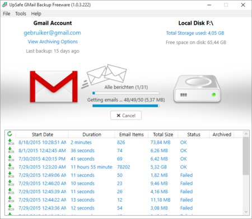Click the UpSafe app icon in title bar
The height and width of the screenshot is (219, 252).
coord(4,4)
